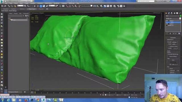Click the Strength spinner arrows
This screenshot has height=102, width=182.
coord(178,42)
